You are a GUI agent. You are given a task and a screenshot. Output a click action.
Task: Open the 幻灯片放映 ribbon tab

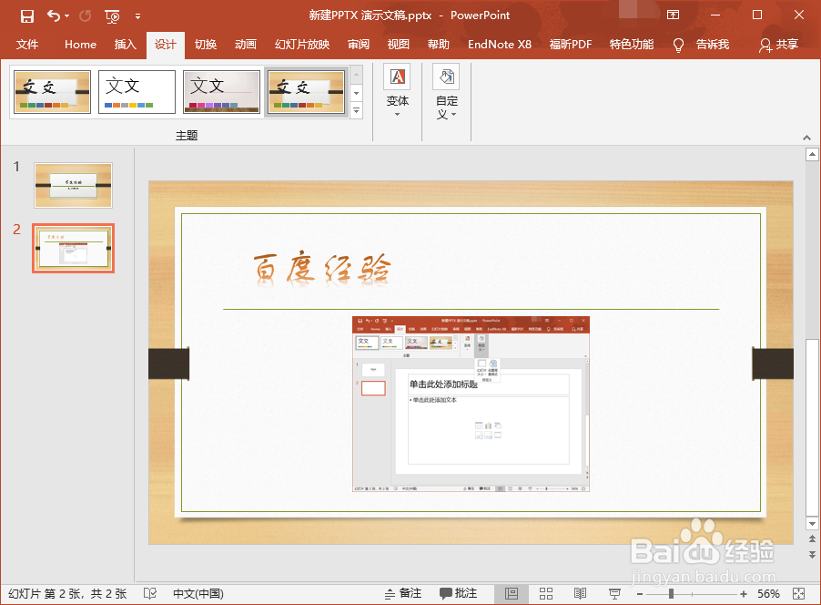[301, 44]
